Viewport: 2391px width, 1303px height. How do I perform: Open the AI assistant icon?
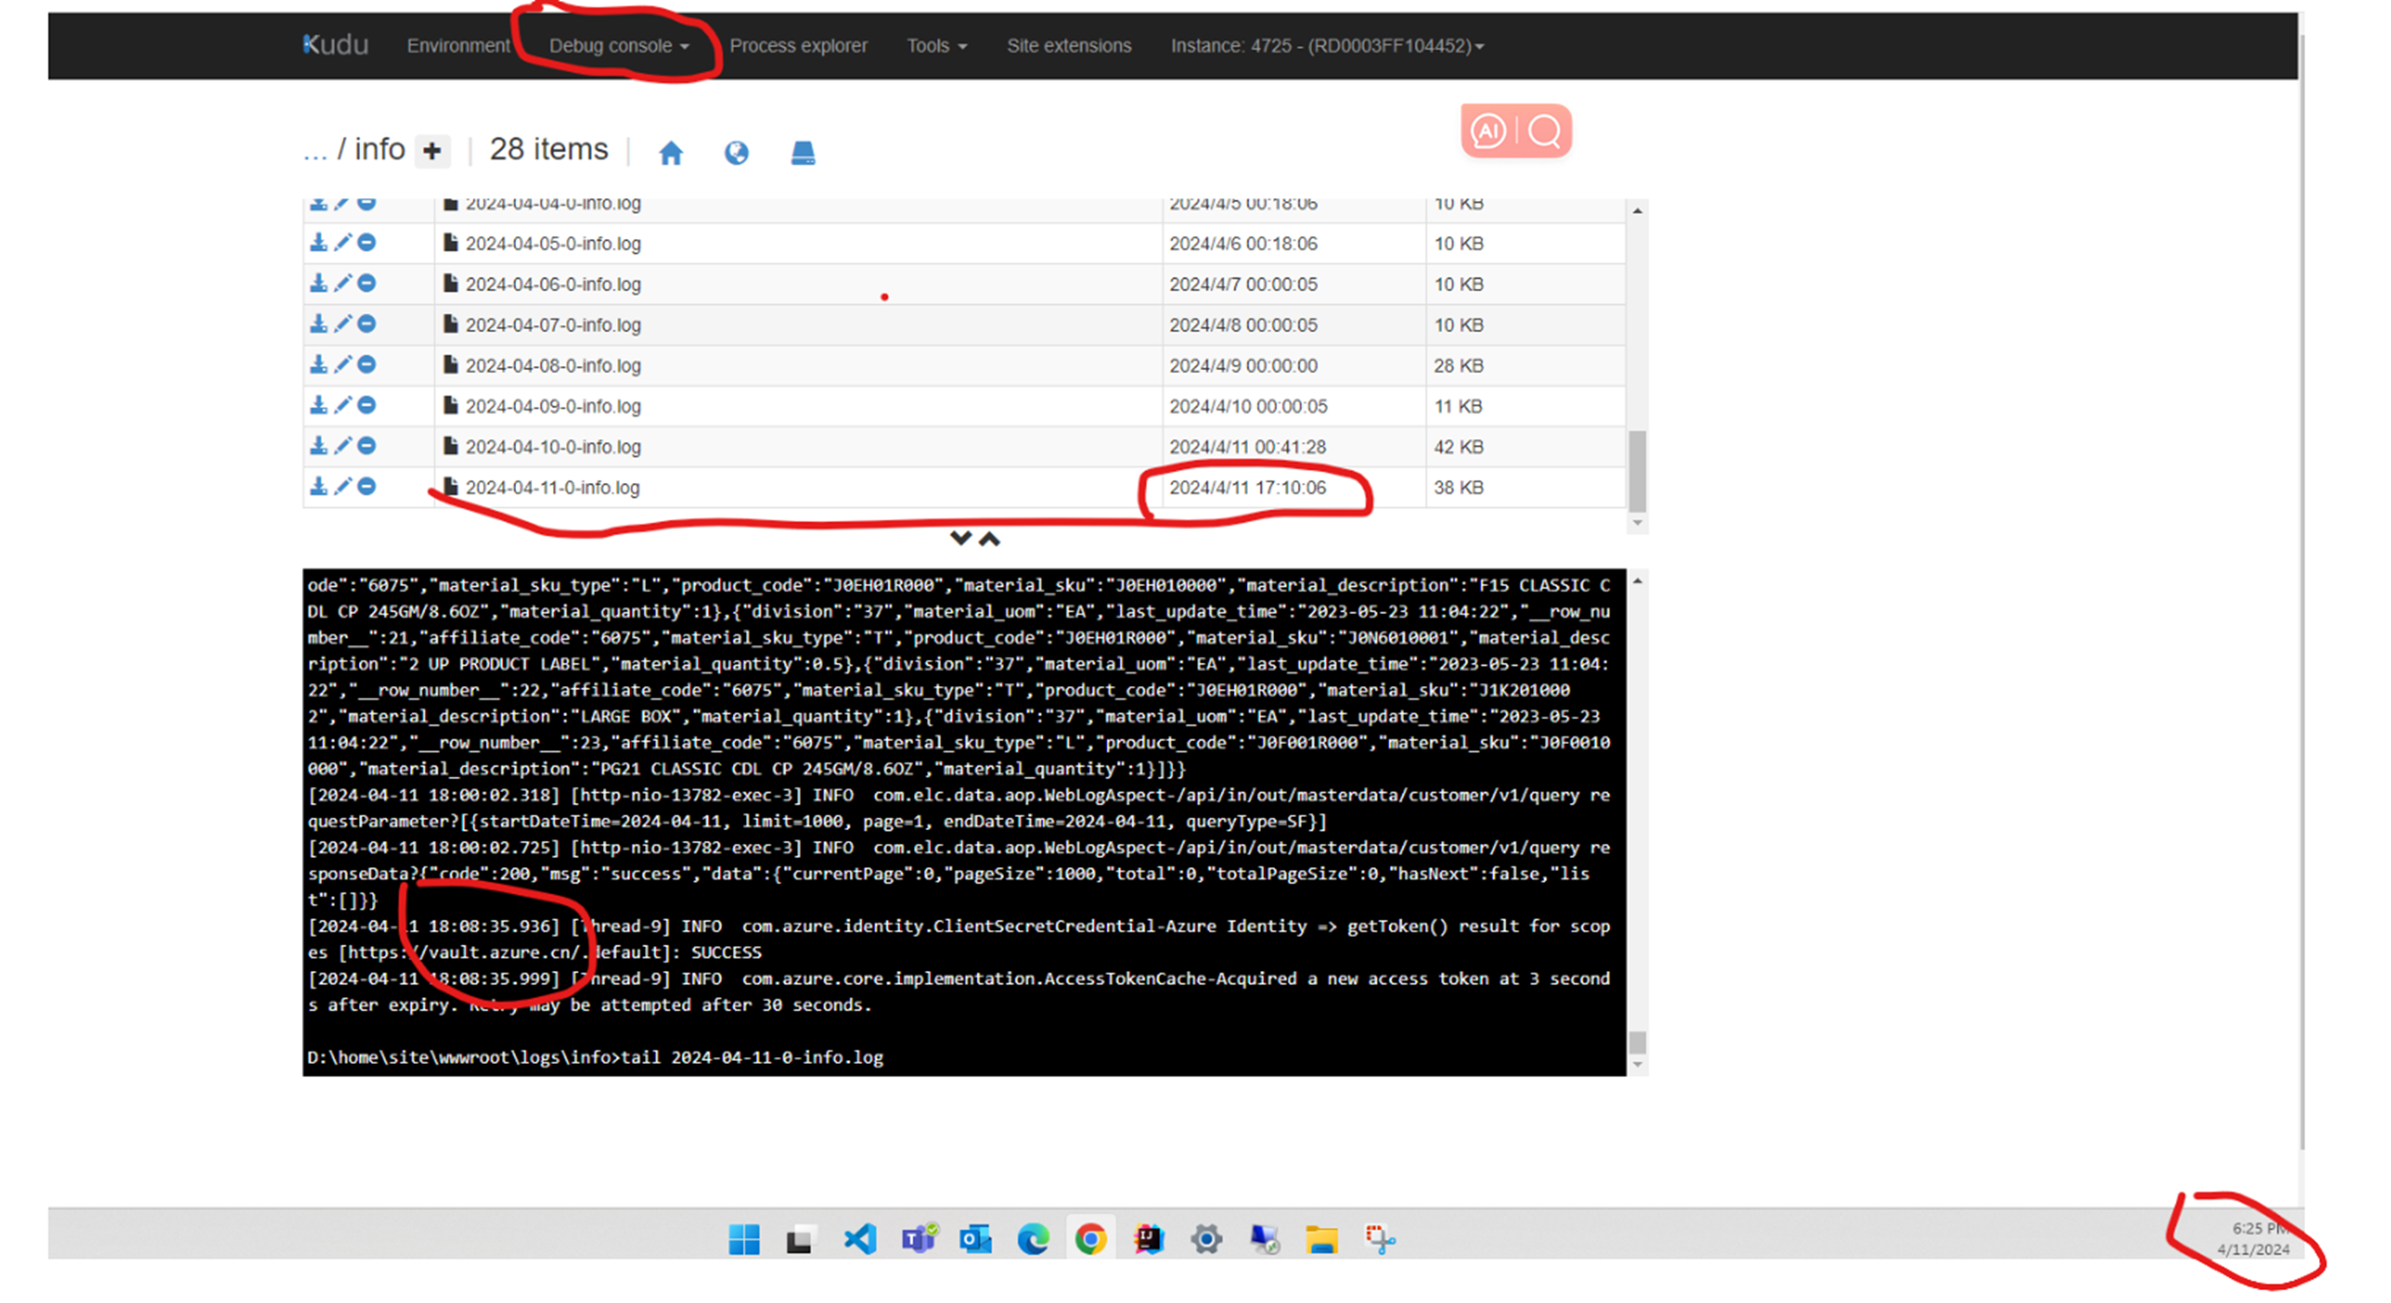(1488, 131)
